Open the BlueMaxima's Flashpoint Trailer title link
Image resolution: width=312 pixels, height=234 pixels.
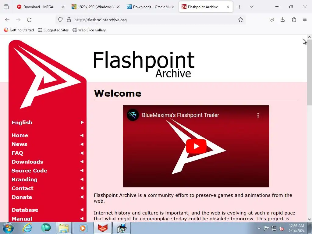click(x=180, y=115)
